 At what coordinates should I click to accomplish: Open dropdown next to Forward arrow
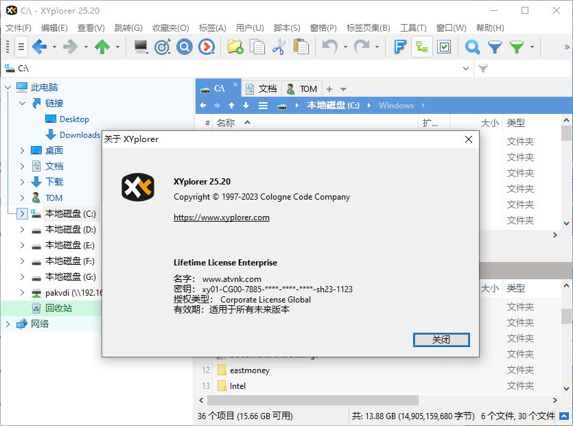86,47
